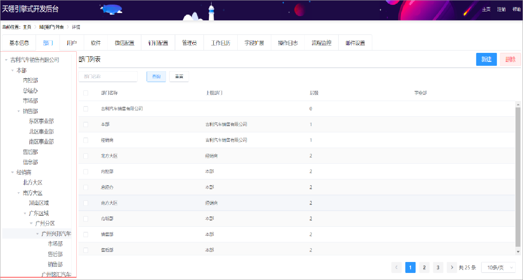Screen dimensions: 523x280
Task: Click the 注销 logout link in header
Action: tap(501, 9)
